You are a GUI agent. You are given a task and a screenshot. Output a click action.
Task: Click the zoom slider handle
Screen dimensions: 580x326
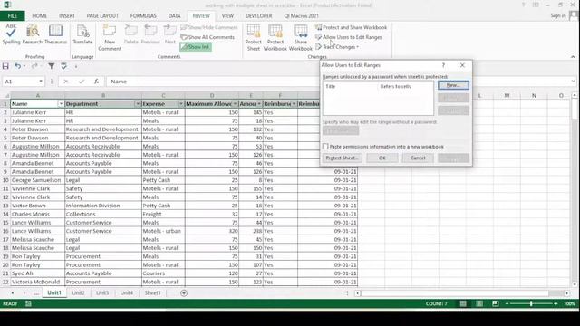click(x=531, y=304)
